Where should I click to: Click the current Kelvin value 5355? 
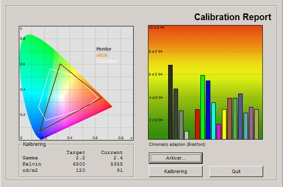click(x=115, y=164)
